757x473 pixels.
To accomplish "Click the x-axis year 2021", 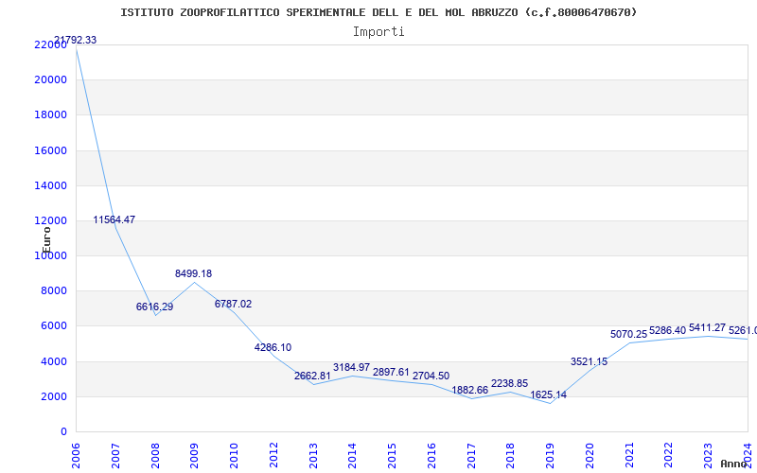I will 629,455.
